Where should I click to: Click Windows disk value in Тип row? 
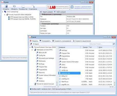71,17
